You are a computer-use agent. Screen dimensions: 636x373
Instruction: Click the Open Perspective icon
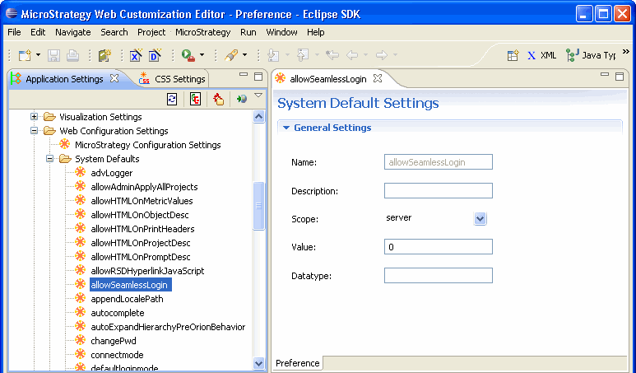coord(513,55)
